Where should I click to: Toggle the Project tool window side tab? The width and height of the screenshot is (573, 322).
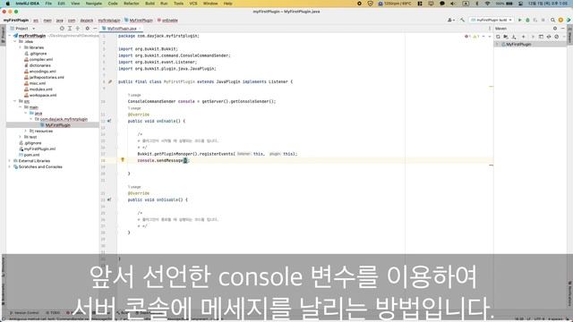[3, 35]
